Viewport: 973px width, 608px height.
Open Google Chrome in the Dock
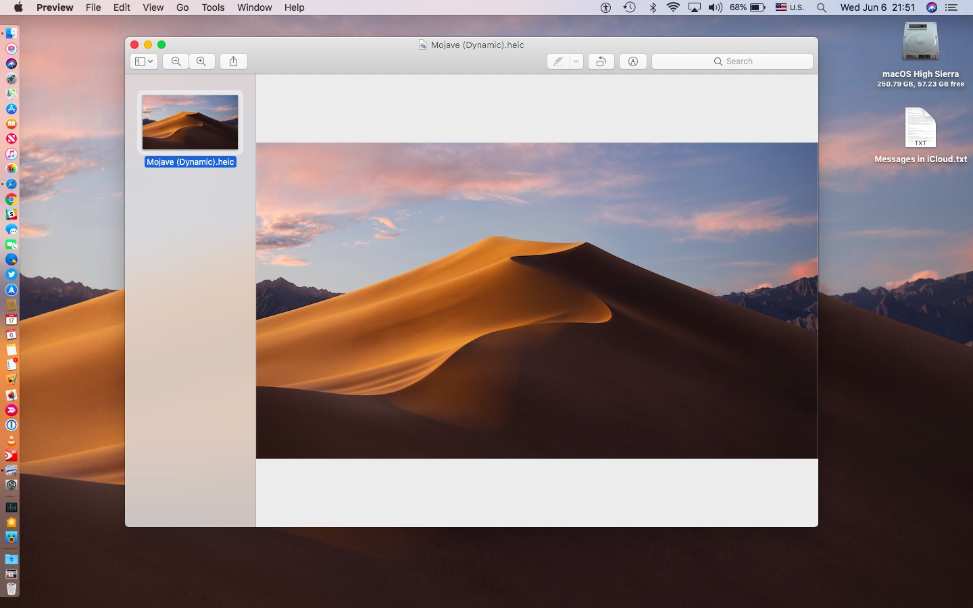click(11, 199)
